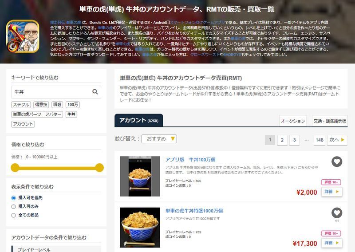Image resolution: width=355 pixels, height=252 pixels.
Task: Expand the プレイヤーレベル filter section
Action: point(56,249)
